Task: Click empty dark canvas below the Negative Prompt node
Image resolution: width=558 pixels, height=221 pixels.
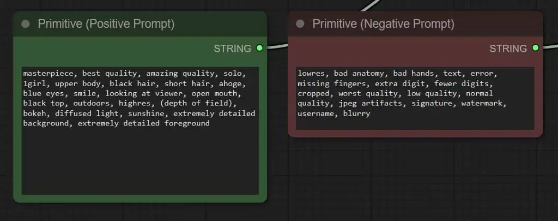Action: tap(414, 180)
